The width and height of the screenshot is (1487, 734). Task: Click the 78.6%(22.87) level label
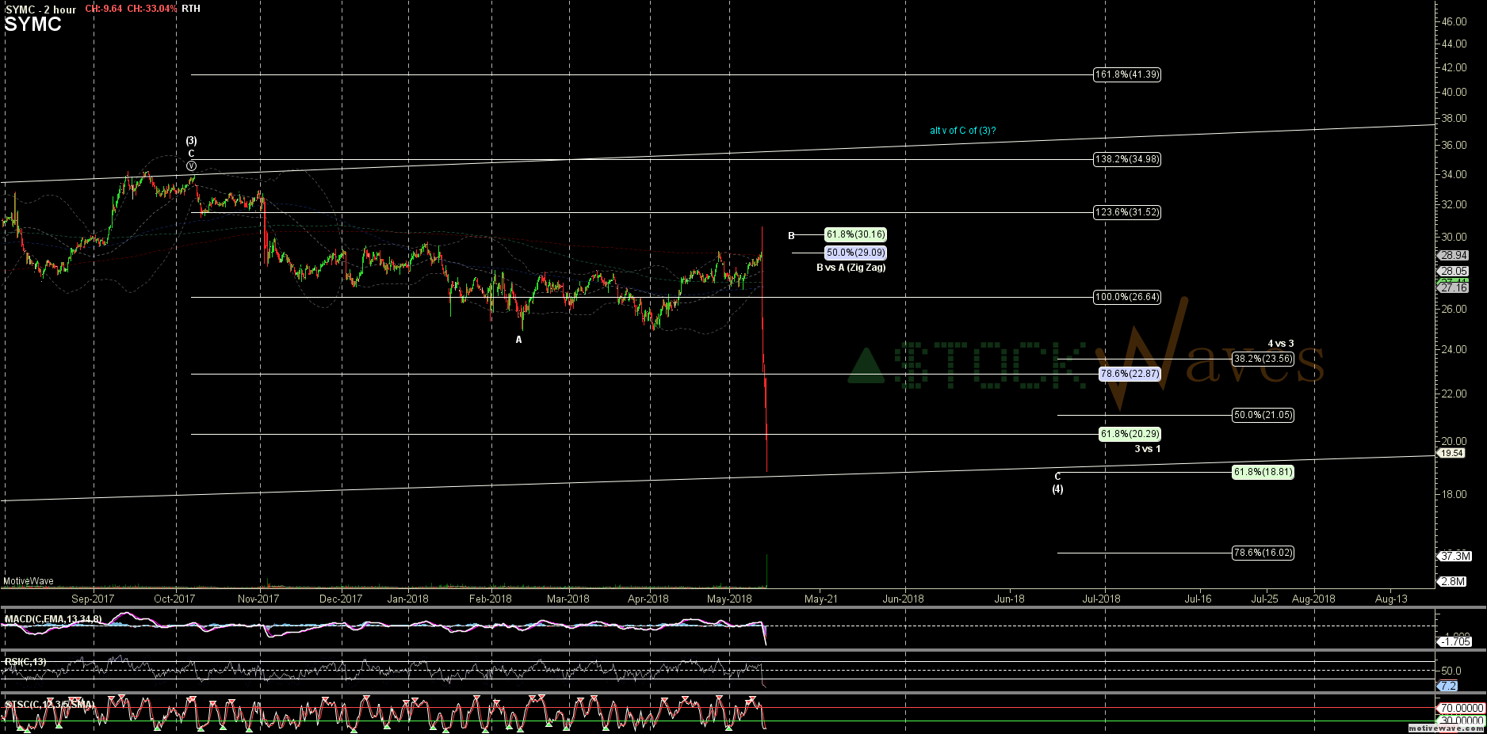coord(1130,374)
